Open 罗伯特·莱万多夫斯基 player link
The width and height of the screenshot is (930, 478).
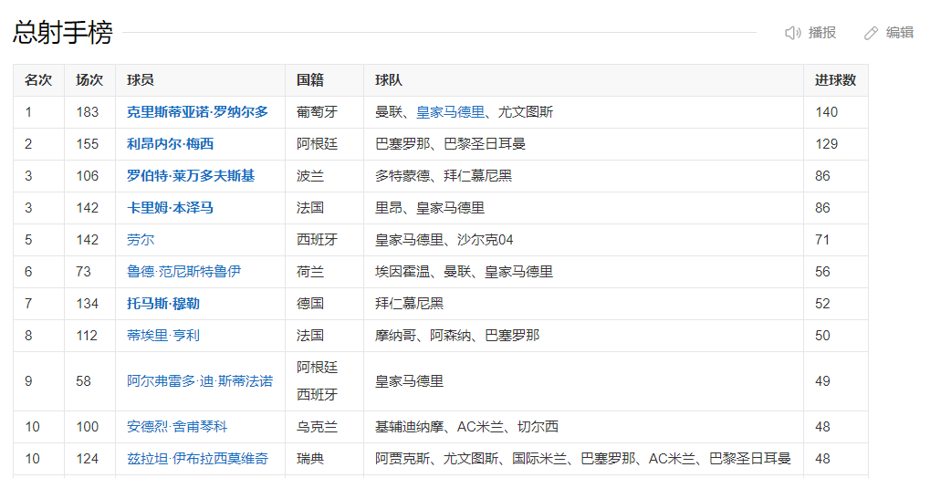tap(191, 176)
